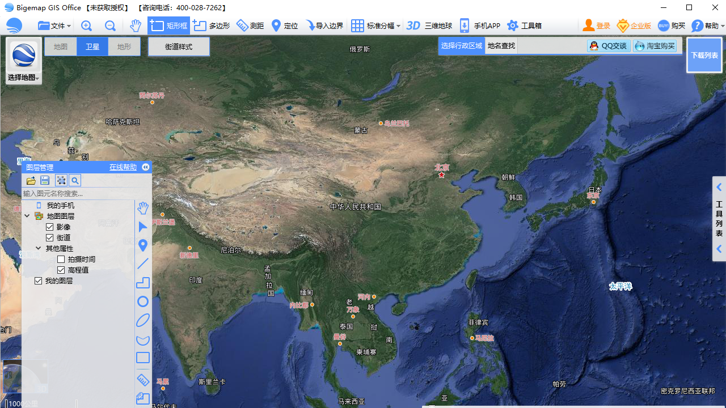Switch to the 地名查找 place search tab

point(501,46)
